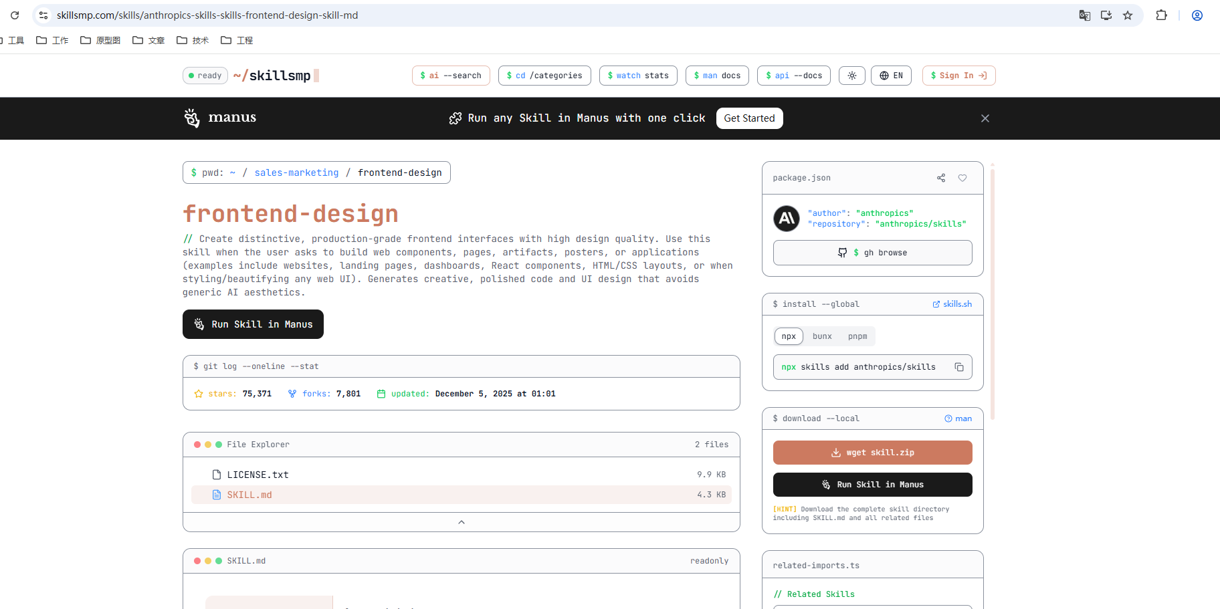Open man docs from top navigation
The height and width of the screenshot is (609, 1220).
[717, 75]
